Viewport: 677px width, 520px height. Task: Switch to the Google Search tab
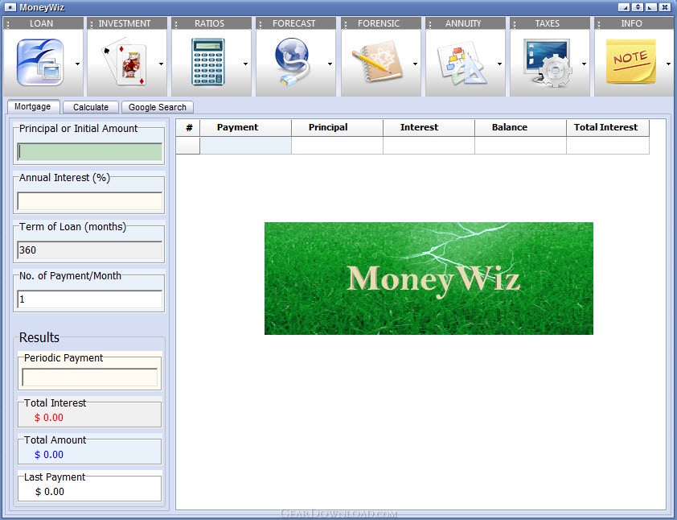(x=157, y=107)
